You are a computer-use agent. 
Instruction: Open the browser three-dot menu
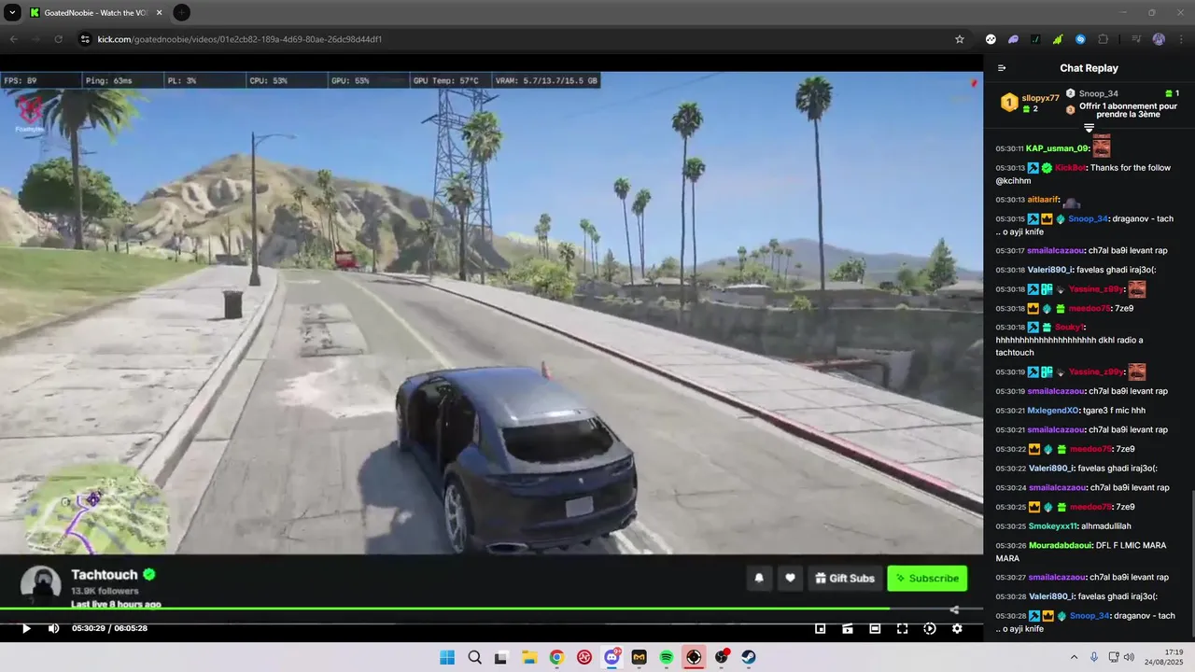tap(1181, 39)
